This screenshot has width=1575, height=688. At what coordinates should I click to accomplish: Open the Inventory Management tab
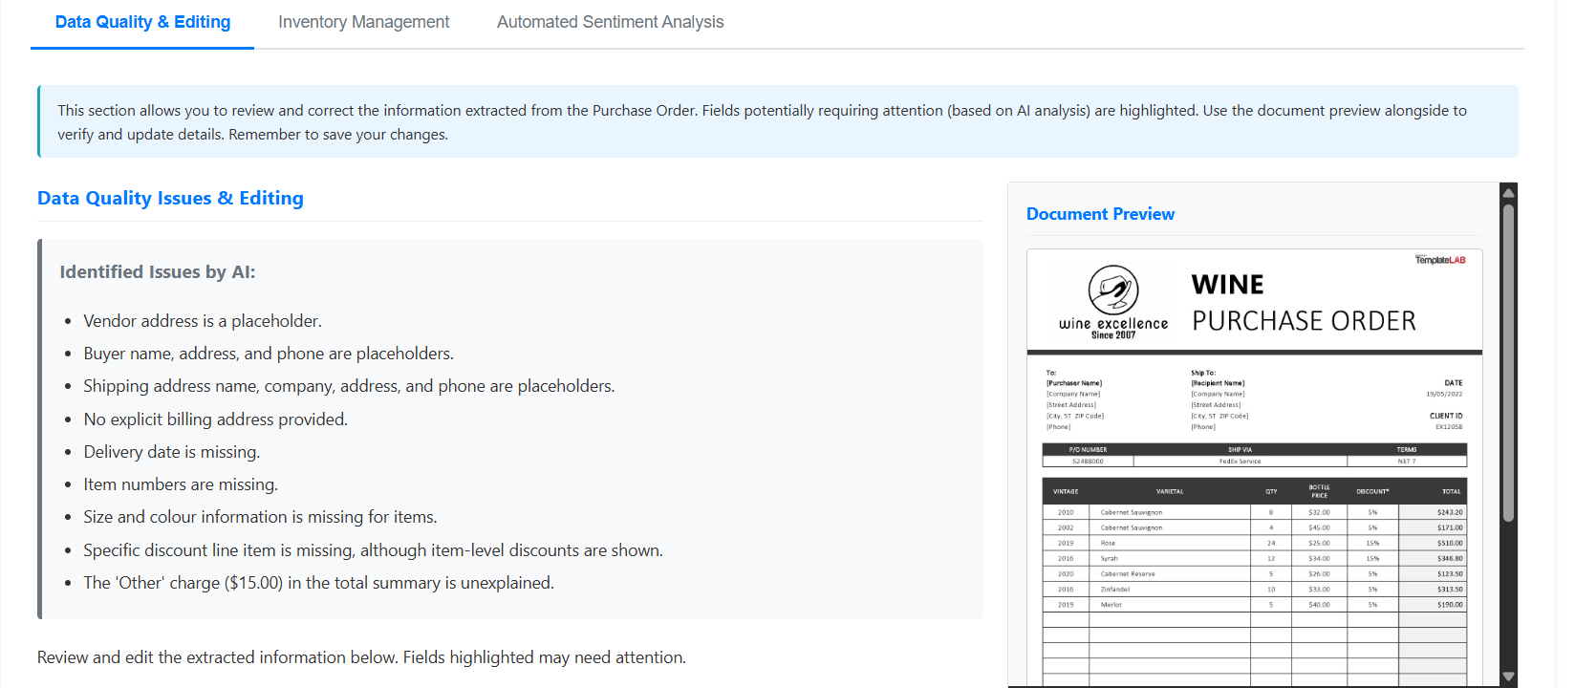click(363, 22)
